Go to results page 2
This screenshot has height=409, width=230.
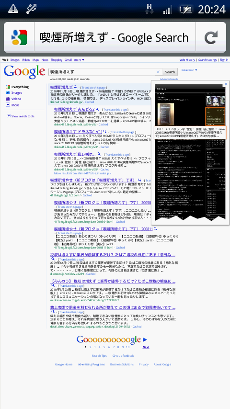coord(91,347)
